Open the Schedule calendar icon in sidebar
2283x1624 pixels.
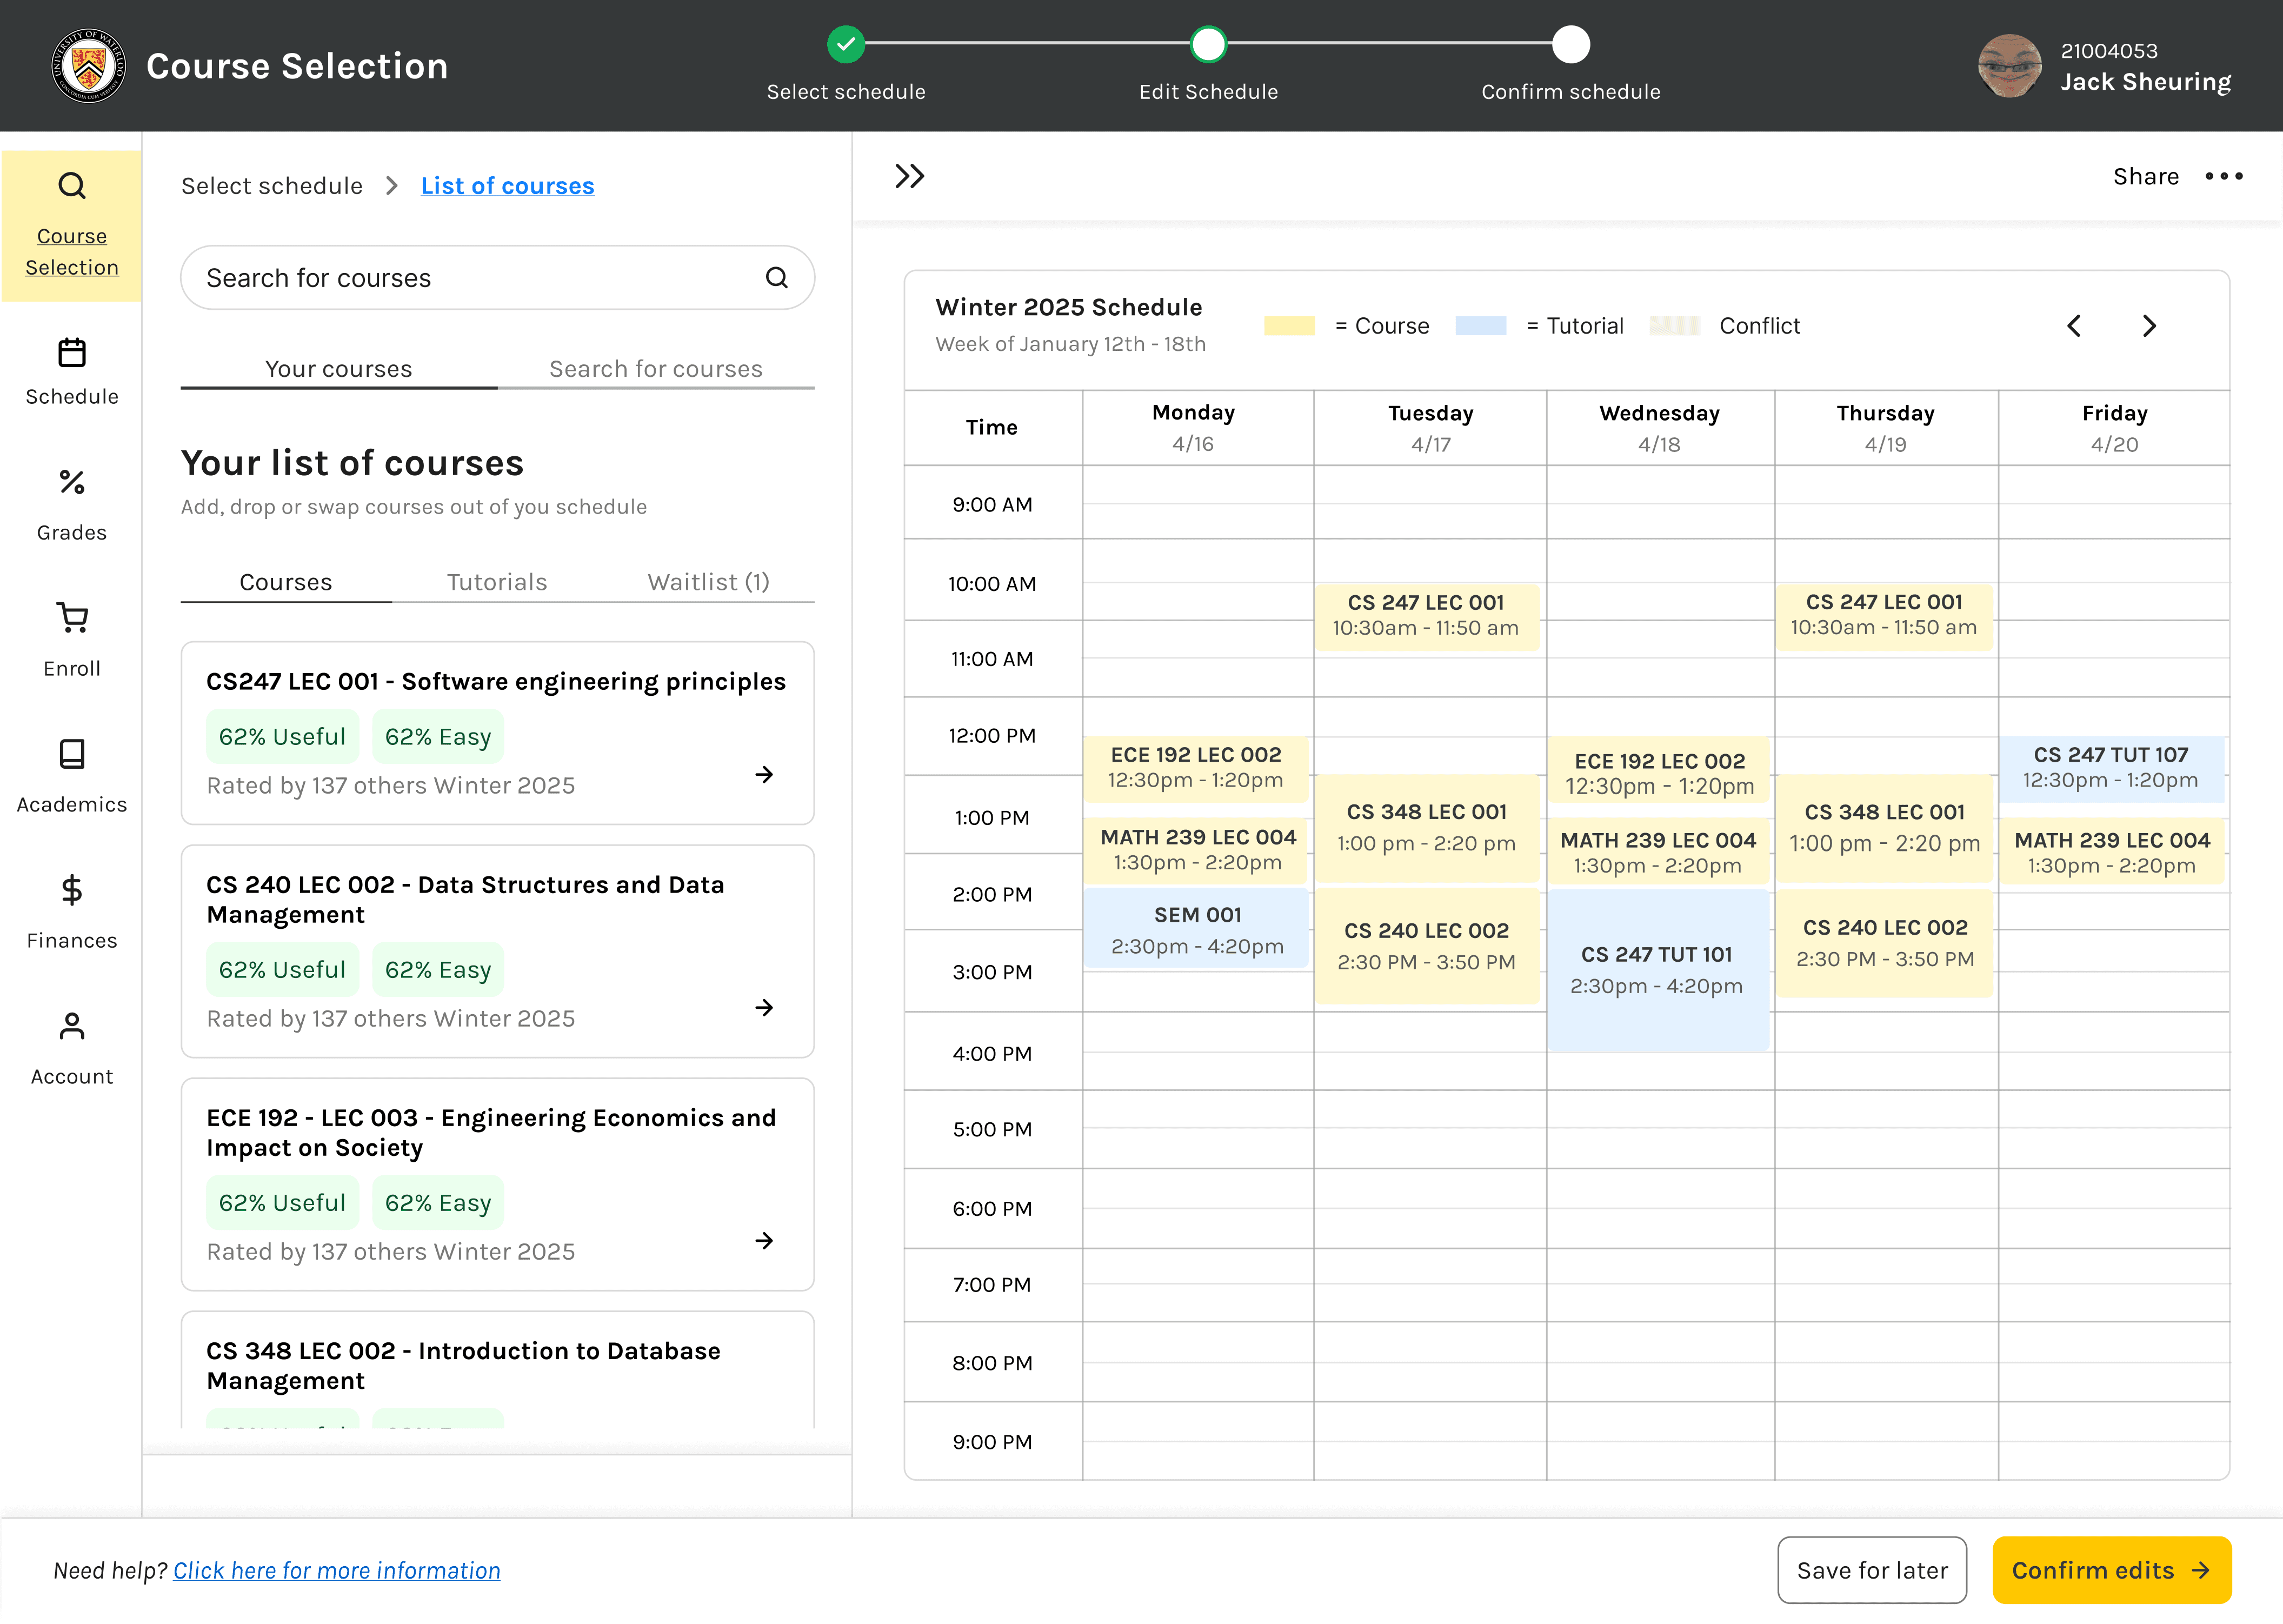click(71, 353)
